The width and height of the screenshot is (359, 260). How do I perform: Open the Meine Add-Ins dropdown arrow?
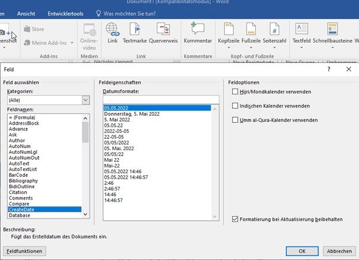[x=71, y=42]
